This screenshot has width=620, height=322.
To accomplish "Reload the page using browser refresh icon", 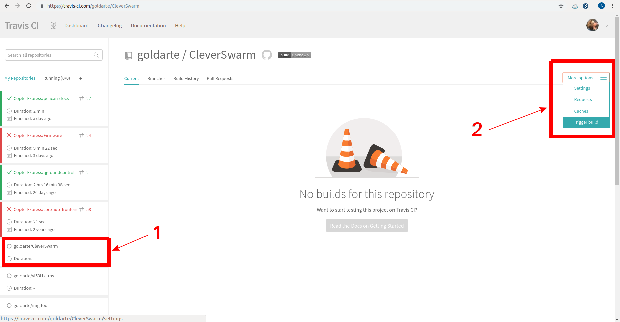I will tap(29, 6).
